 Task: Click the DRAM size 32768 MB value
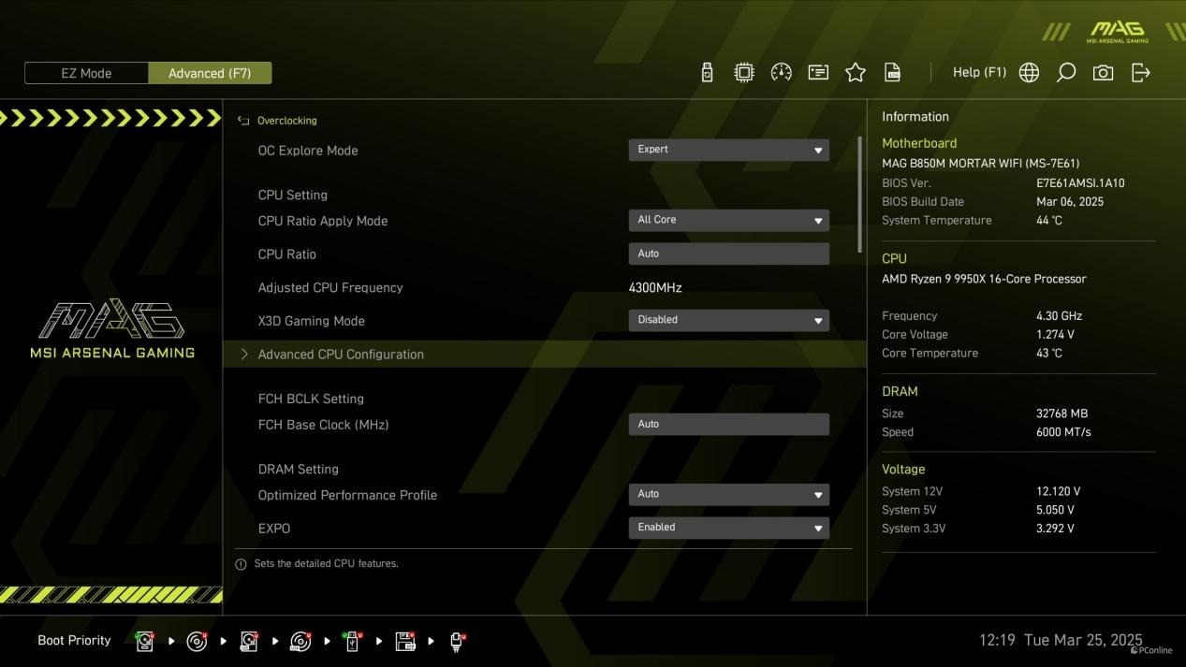(x=1062, y=413)
